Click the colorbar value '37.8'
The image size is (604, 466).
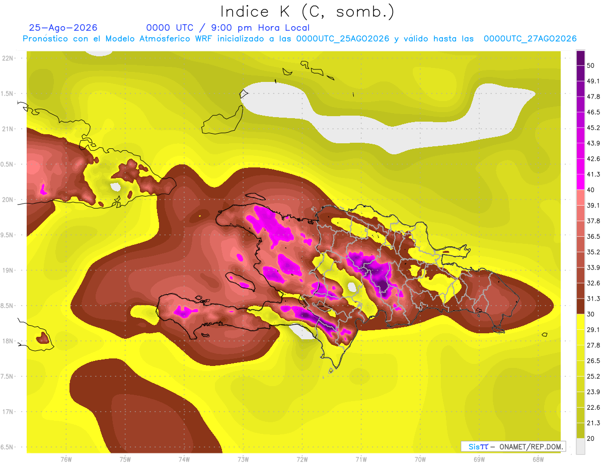tap(593, 221)
